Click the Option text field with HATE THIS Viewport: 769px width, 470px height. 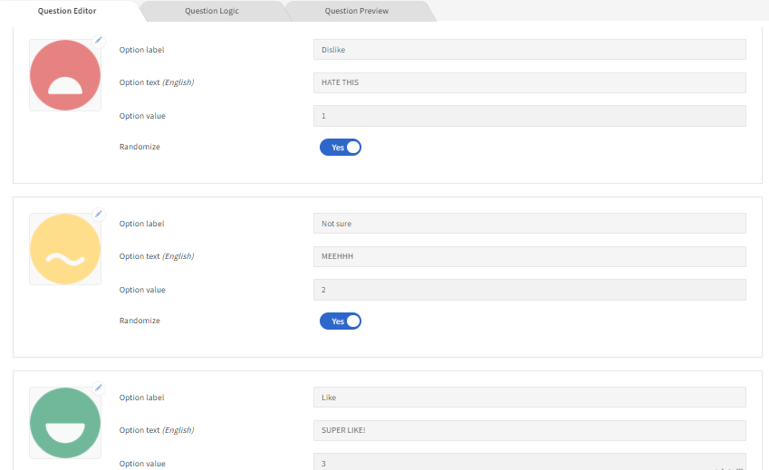point(530,82)
